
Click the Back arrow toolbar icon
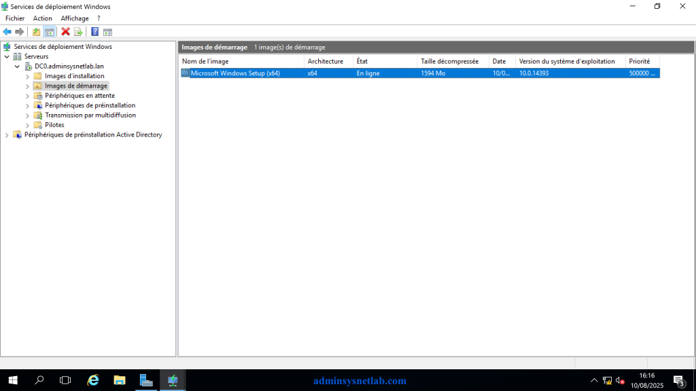click(7, 32)
